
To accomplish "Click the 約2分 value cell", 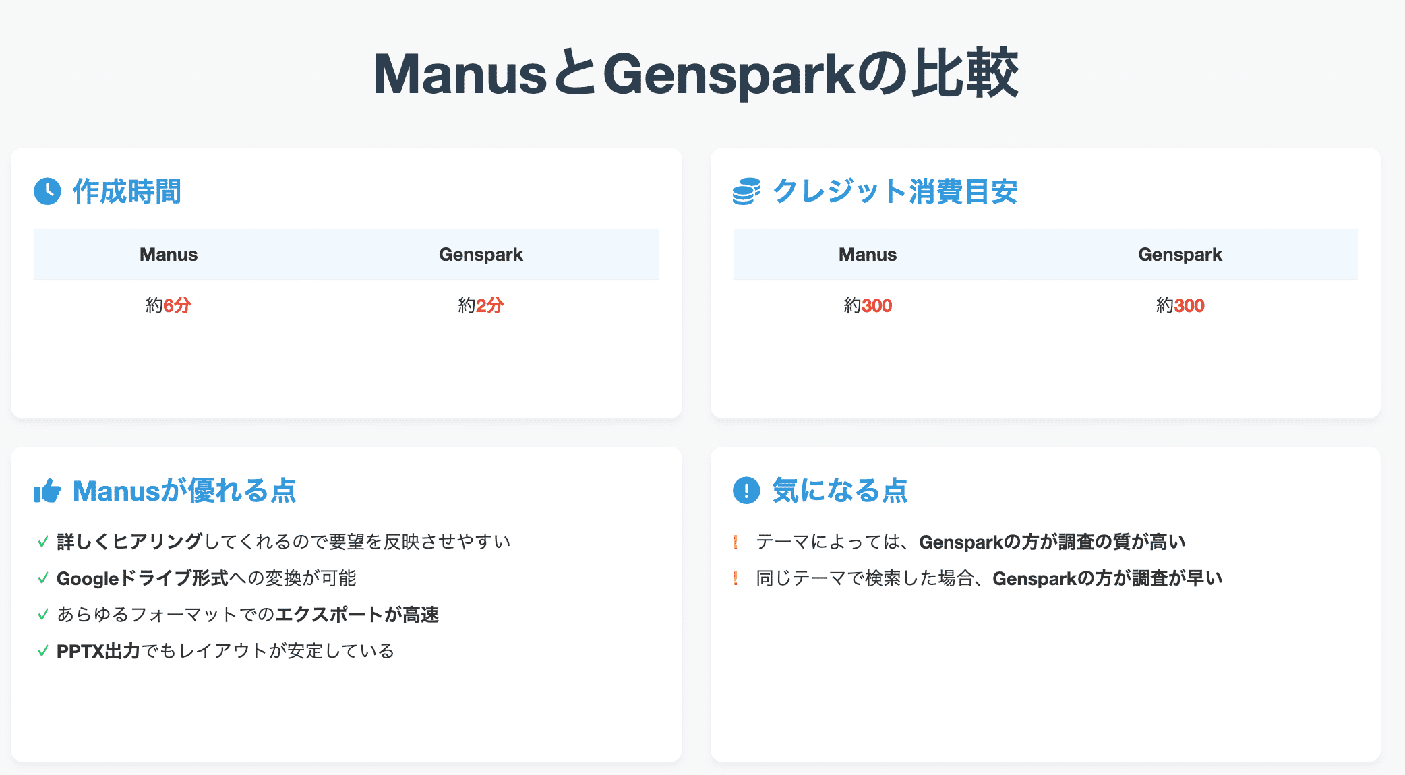I will (481, 305).
